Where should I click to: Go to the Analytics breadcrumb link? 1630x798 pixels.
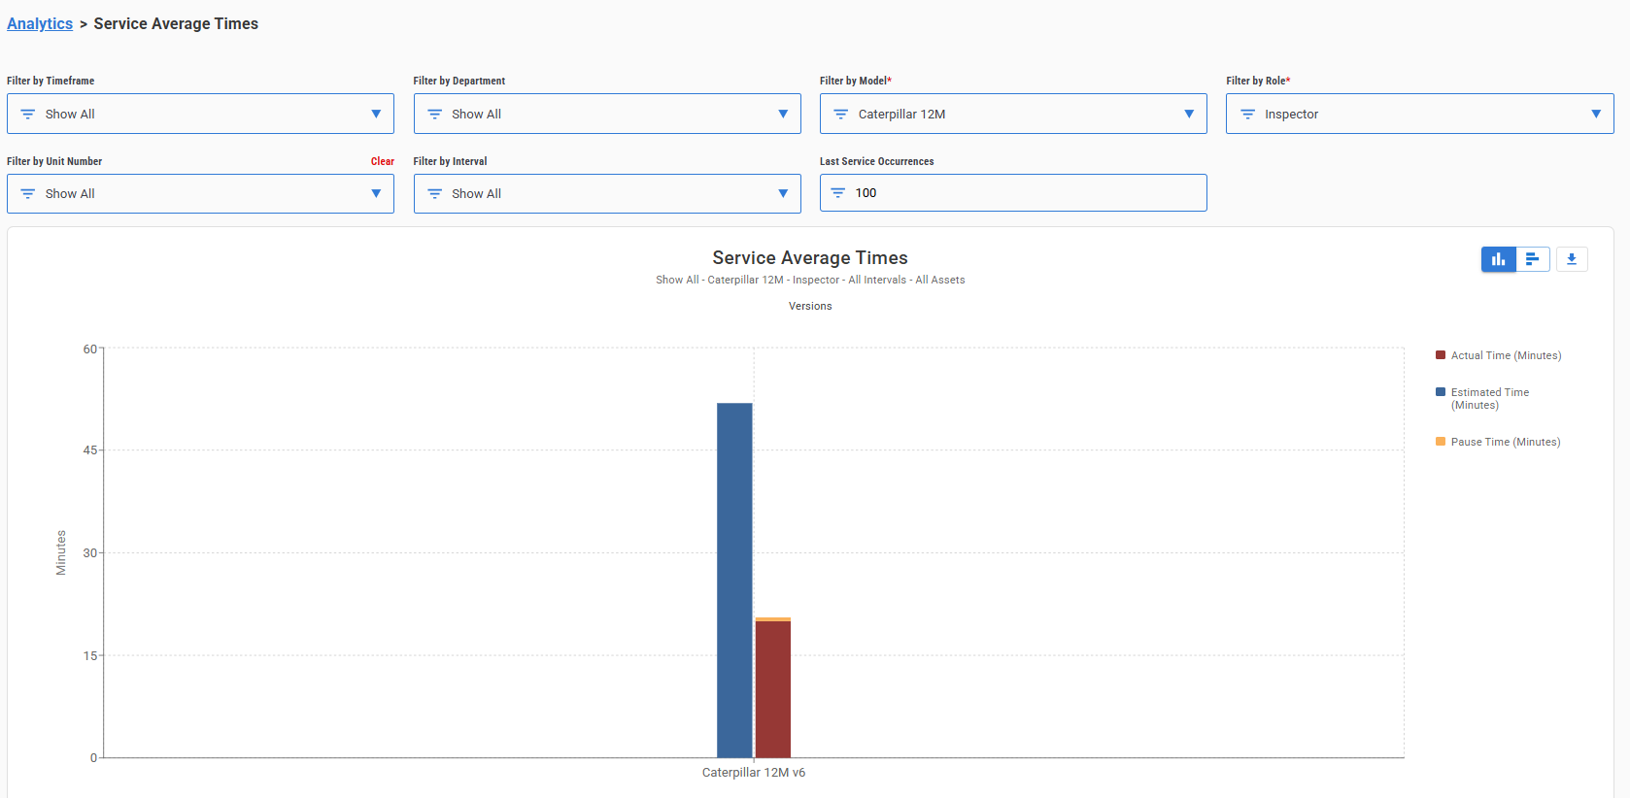[40, 23]
